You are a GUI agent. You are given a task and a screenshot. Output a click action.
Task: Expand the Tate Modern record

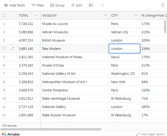point(12,49)
